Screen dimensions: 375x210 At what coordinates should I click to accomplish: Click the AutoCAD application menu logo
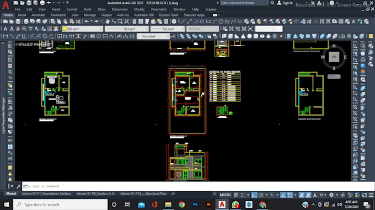pos(6,5)
